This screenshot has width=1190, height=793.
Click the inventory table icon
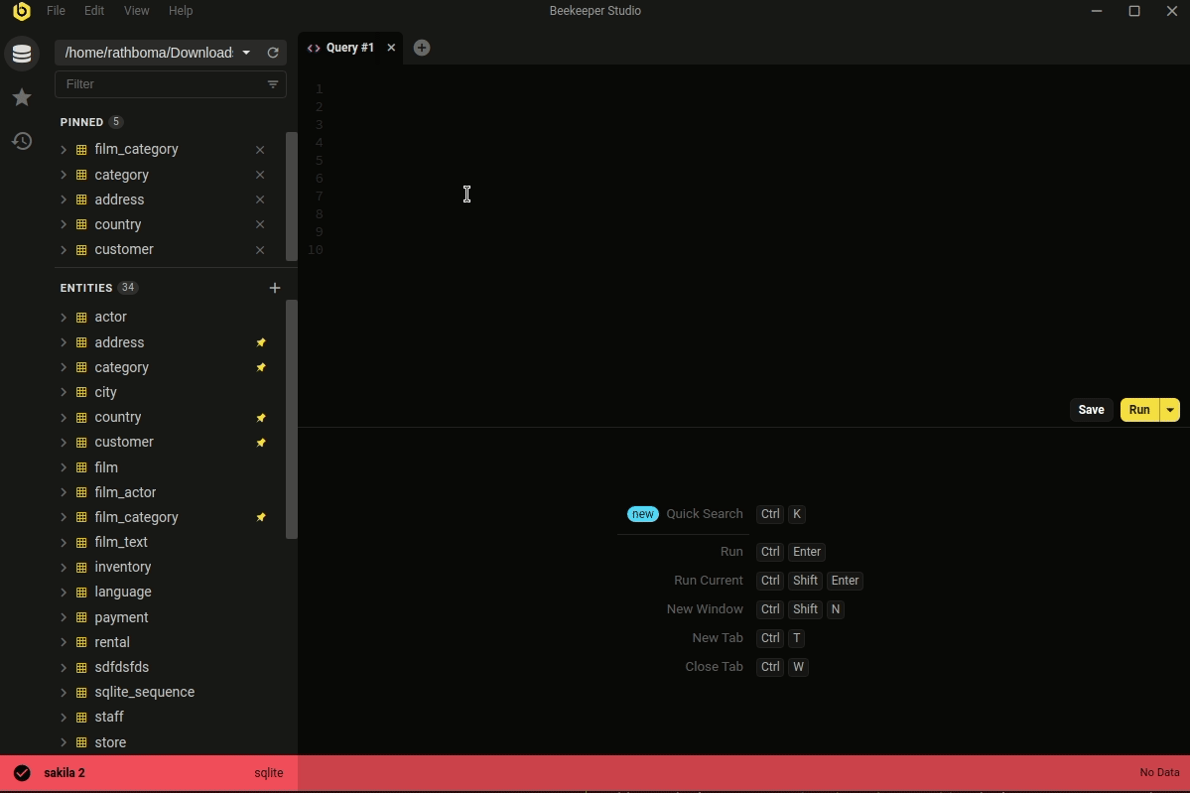pos(81,568)
